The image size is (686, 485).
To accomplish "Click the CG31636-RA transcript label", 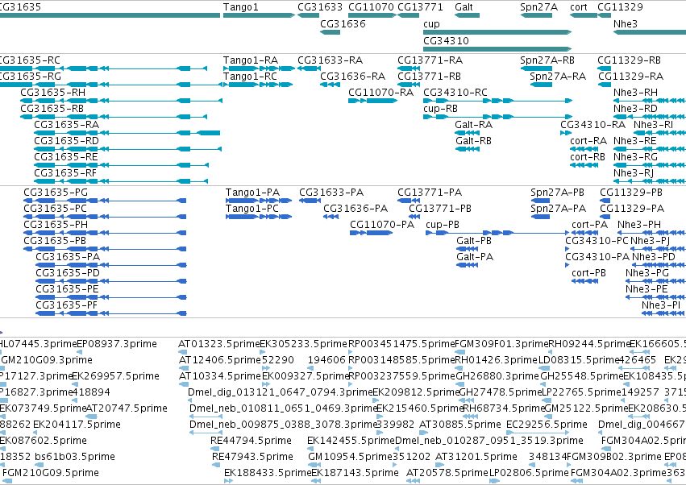I will (x=352, y=76).
